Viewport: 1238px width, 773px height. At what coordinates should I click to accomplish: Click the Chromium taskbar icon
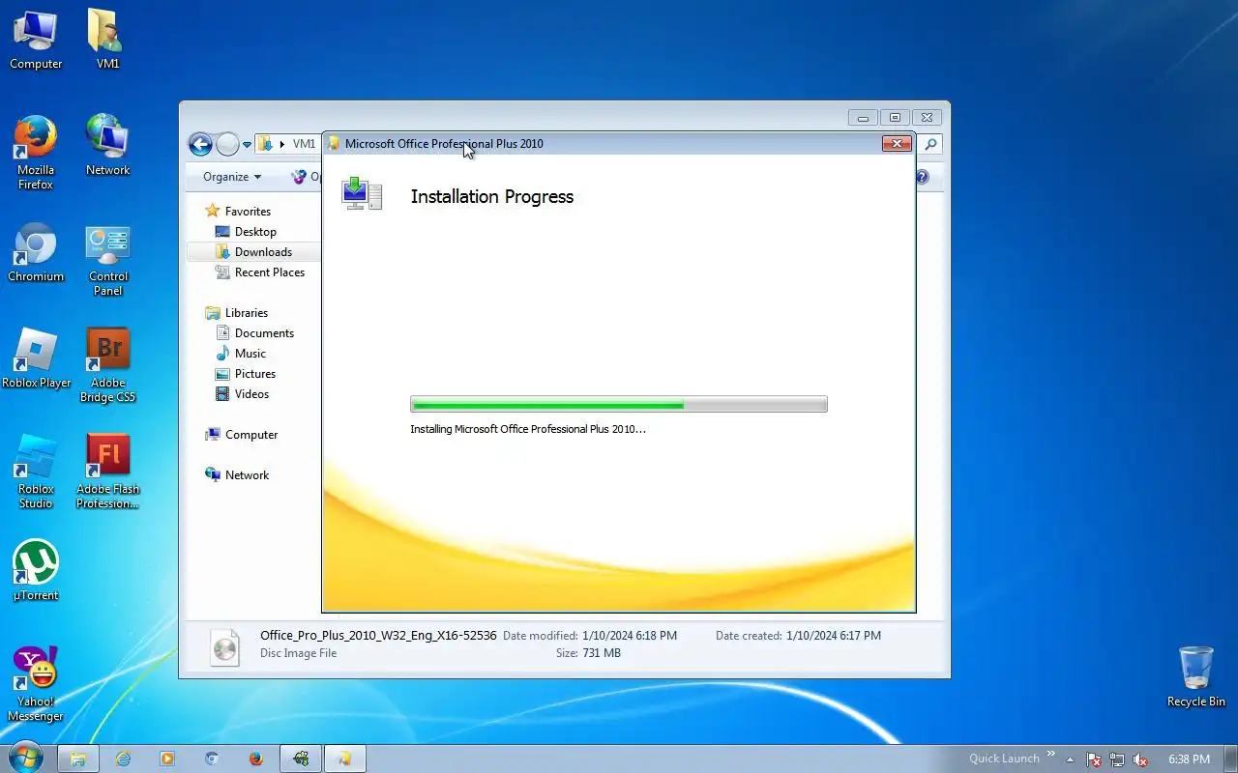212,759
